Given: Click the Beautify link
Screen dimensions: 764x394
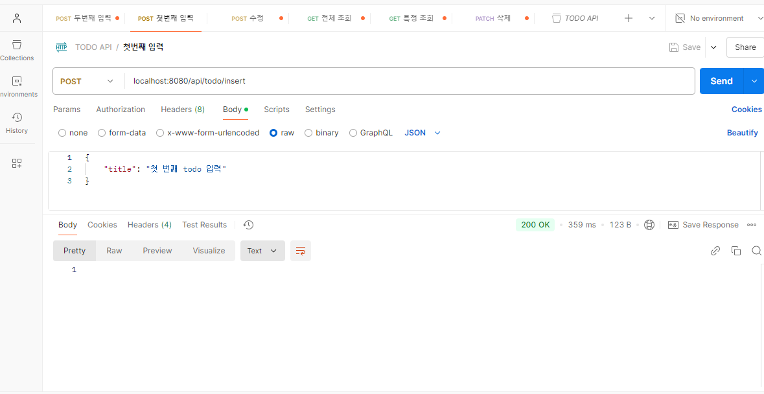Looking at the screenshot, I should click(x=743, y=133).
